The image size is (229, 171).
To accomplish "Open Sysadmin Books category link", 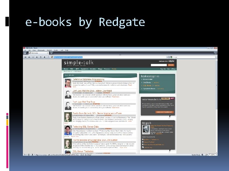I will [x=149, y=89].
